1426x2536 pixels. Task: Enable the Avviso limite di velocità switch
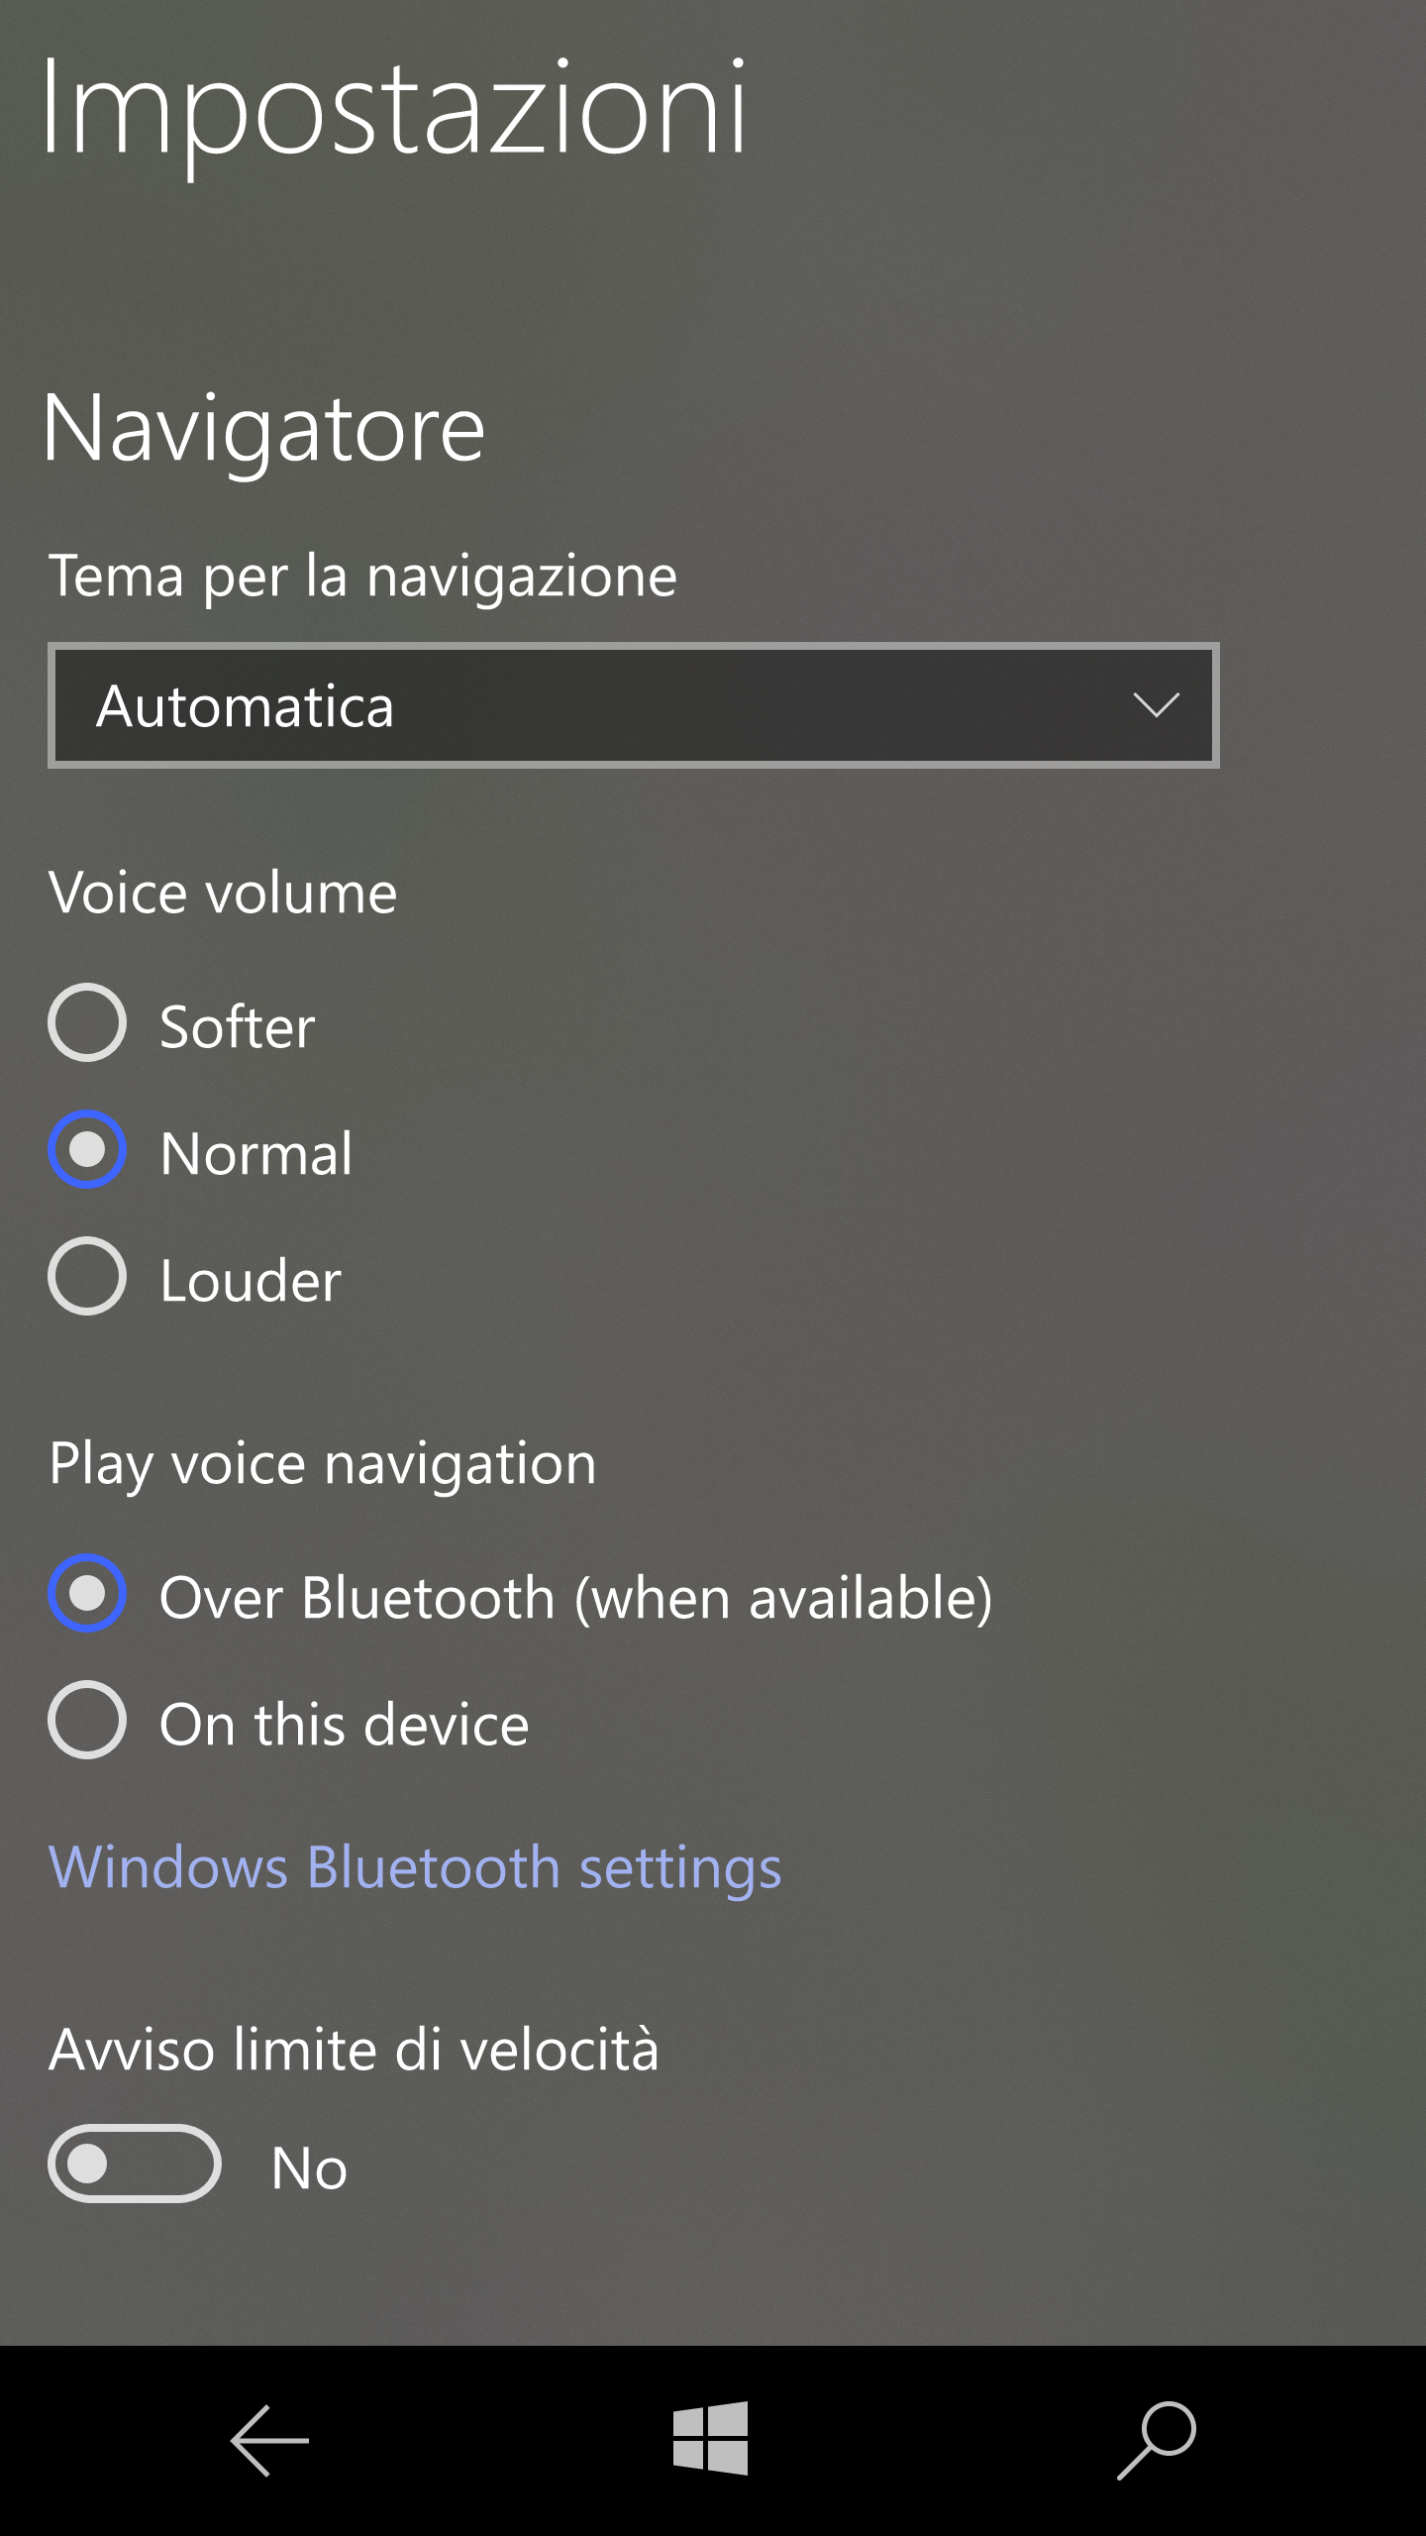135,2164
